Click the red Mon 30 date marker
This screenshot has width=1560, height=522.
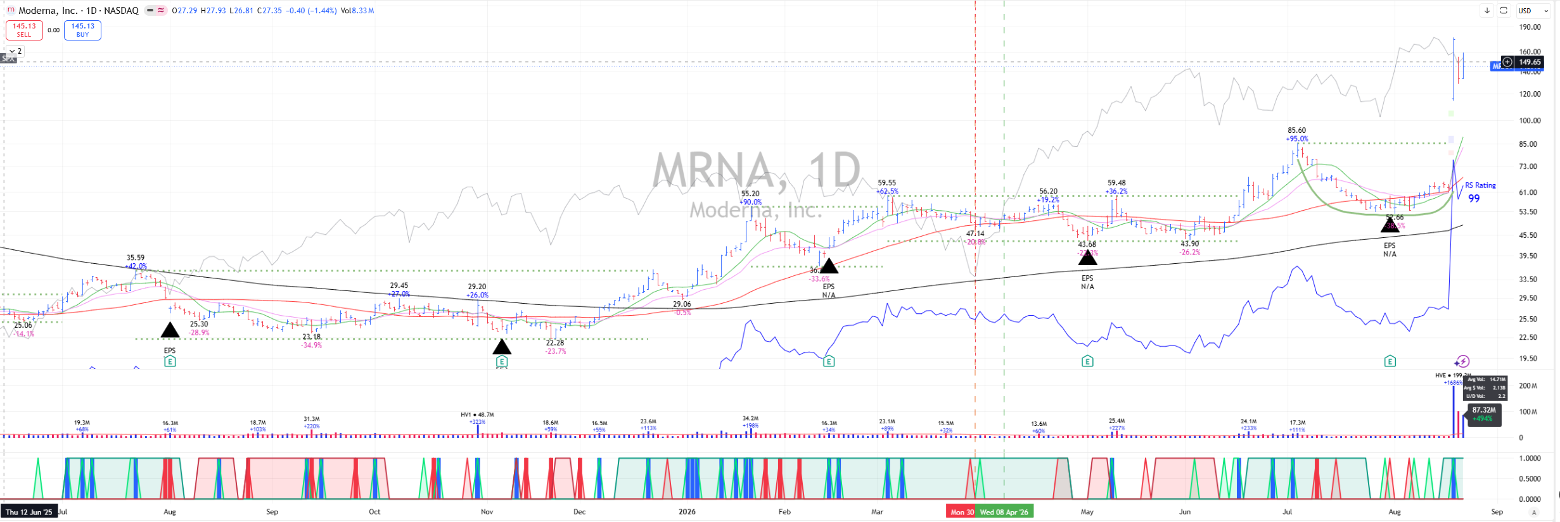click(x=962, y=512)
